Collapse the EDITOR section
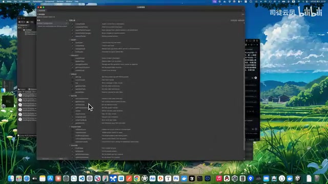The image size is (328, 184). pos(70,96)
